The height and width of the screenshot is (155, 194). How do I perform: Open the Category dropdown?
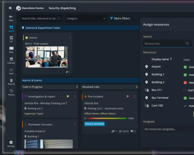coord(85,19)
